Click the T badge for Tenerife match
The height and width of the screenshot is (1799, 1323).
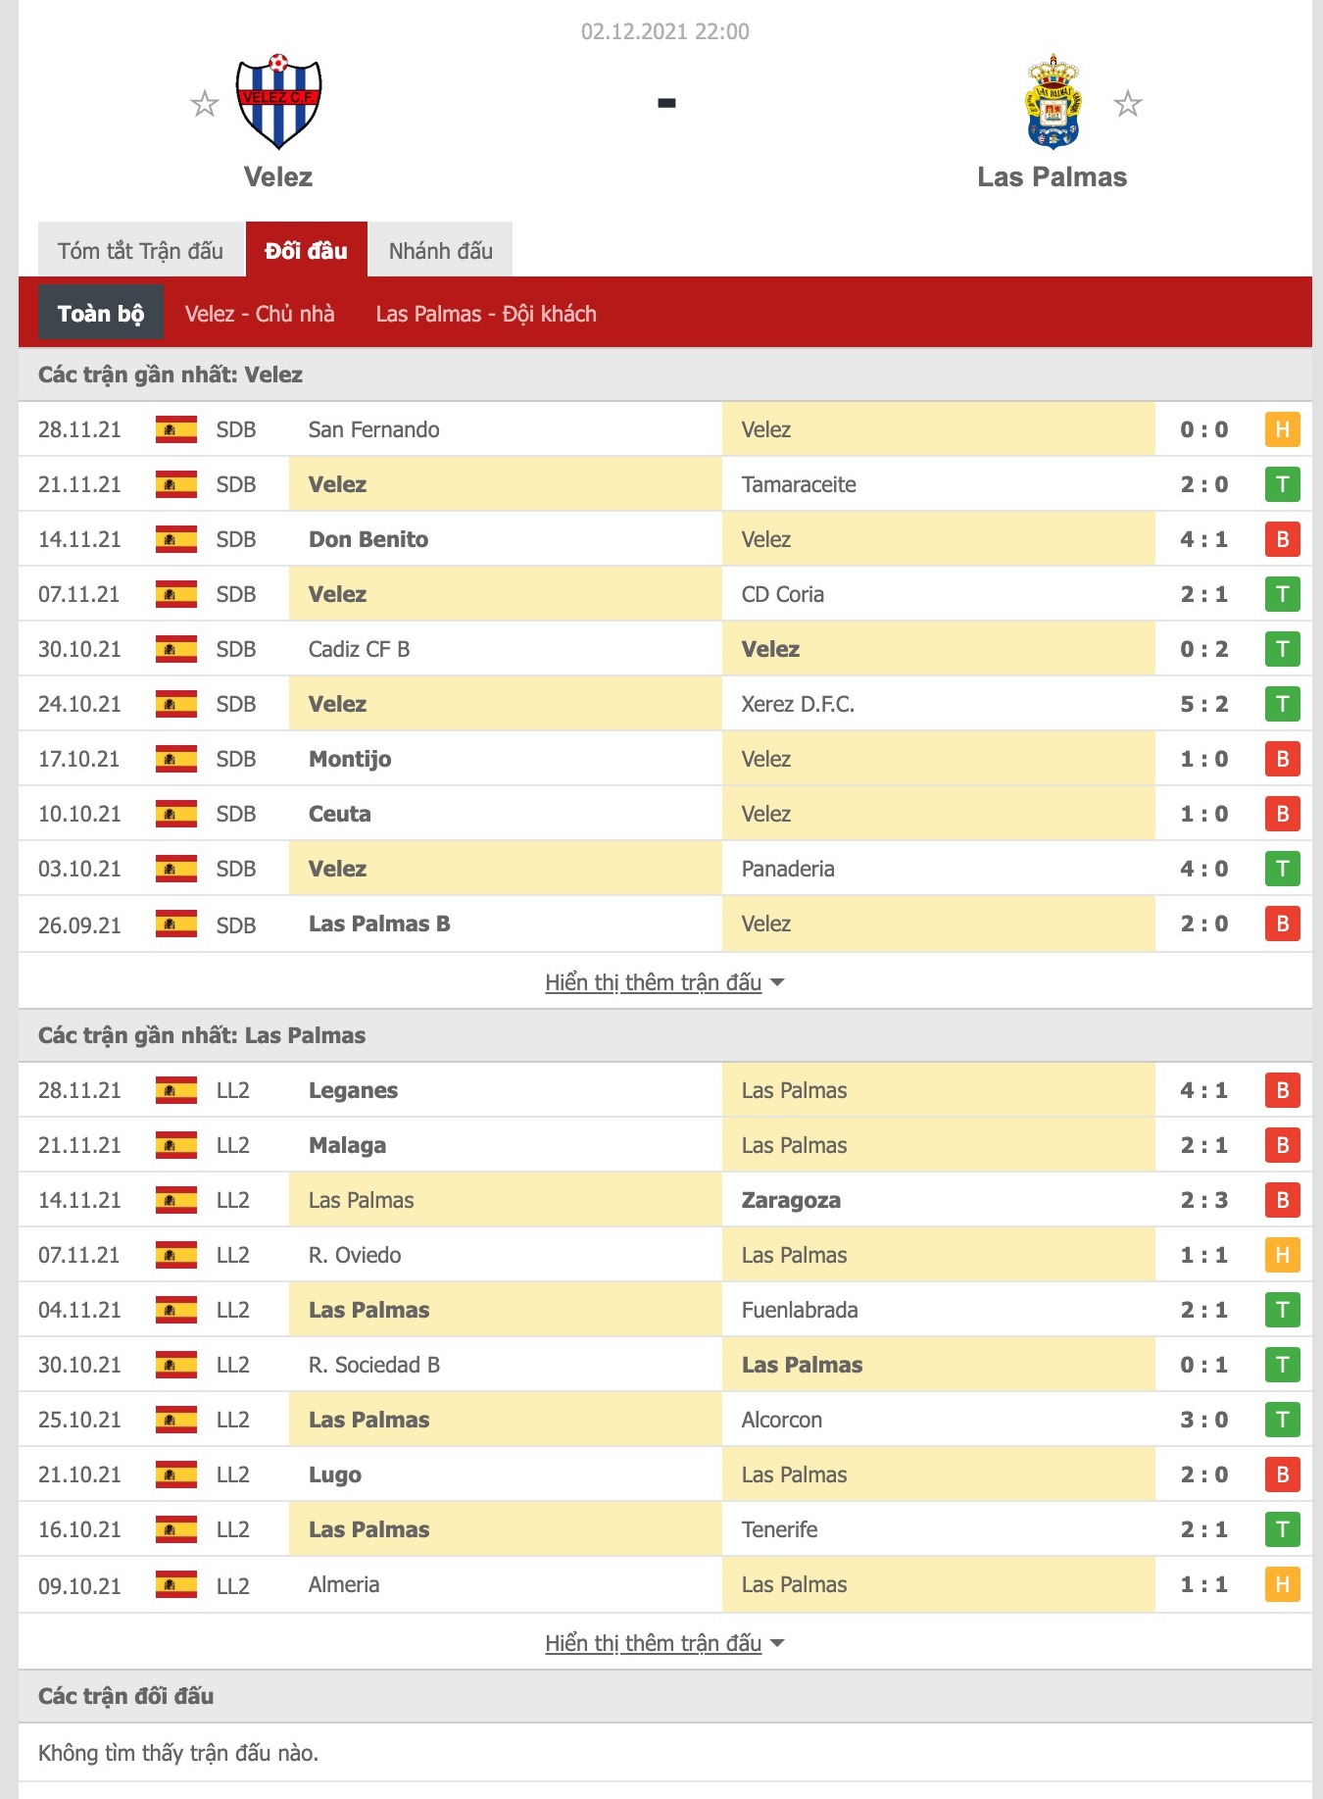pos(1282,1529)
